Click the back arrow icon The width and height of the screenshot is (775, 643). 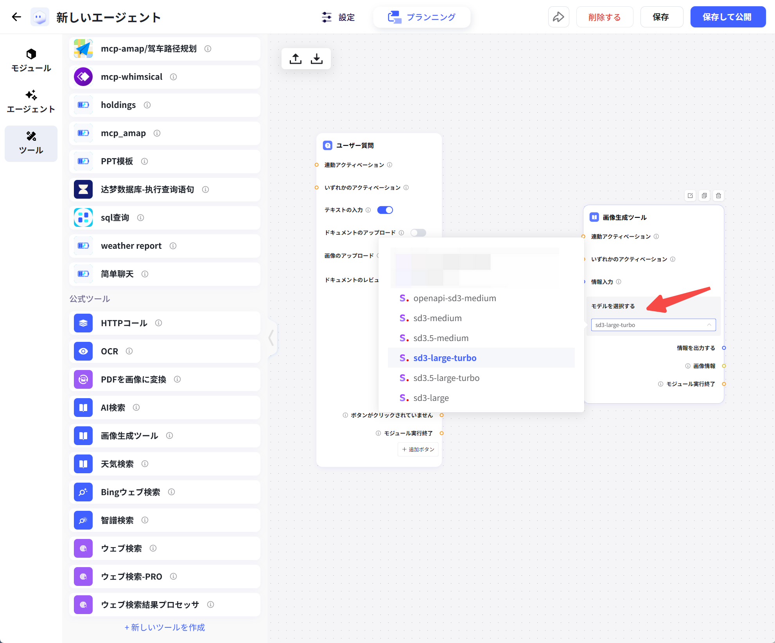16,17
